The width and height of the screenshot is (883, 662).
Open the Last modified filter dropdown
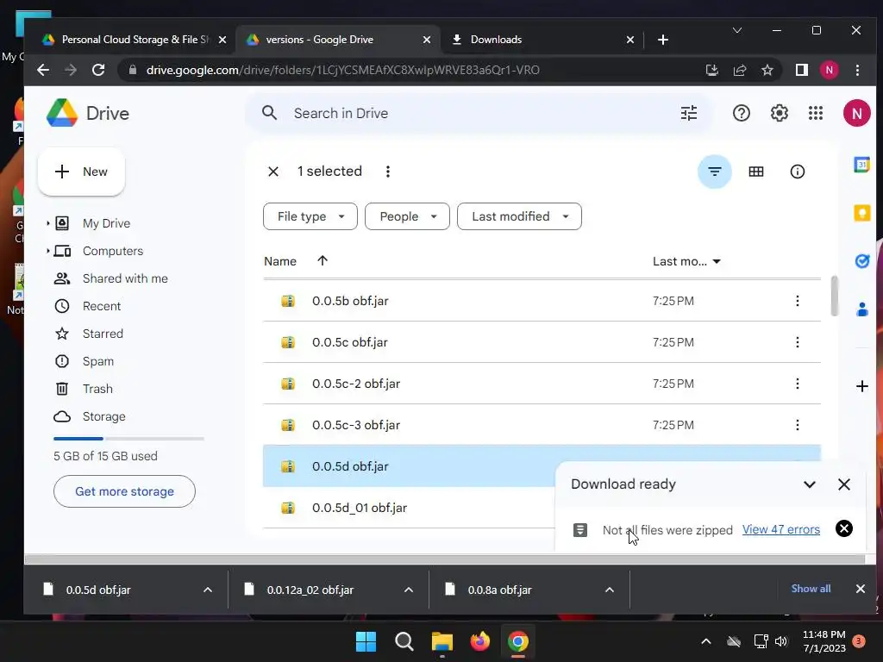(519, 216)
